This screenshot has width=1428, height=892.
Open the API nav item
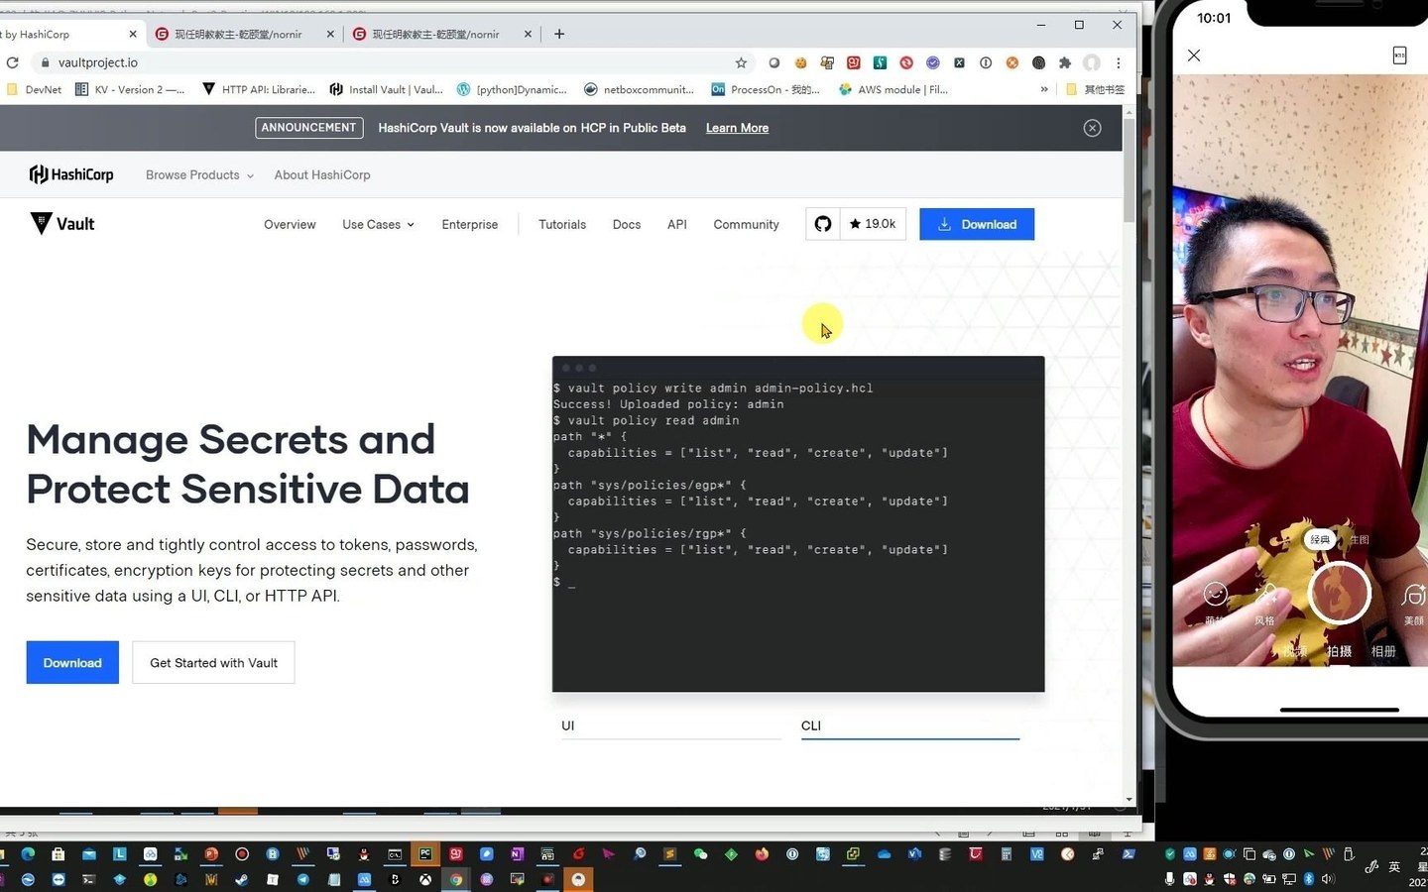pos(677,225)
